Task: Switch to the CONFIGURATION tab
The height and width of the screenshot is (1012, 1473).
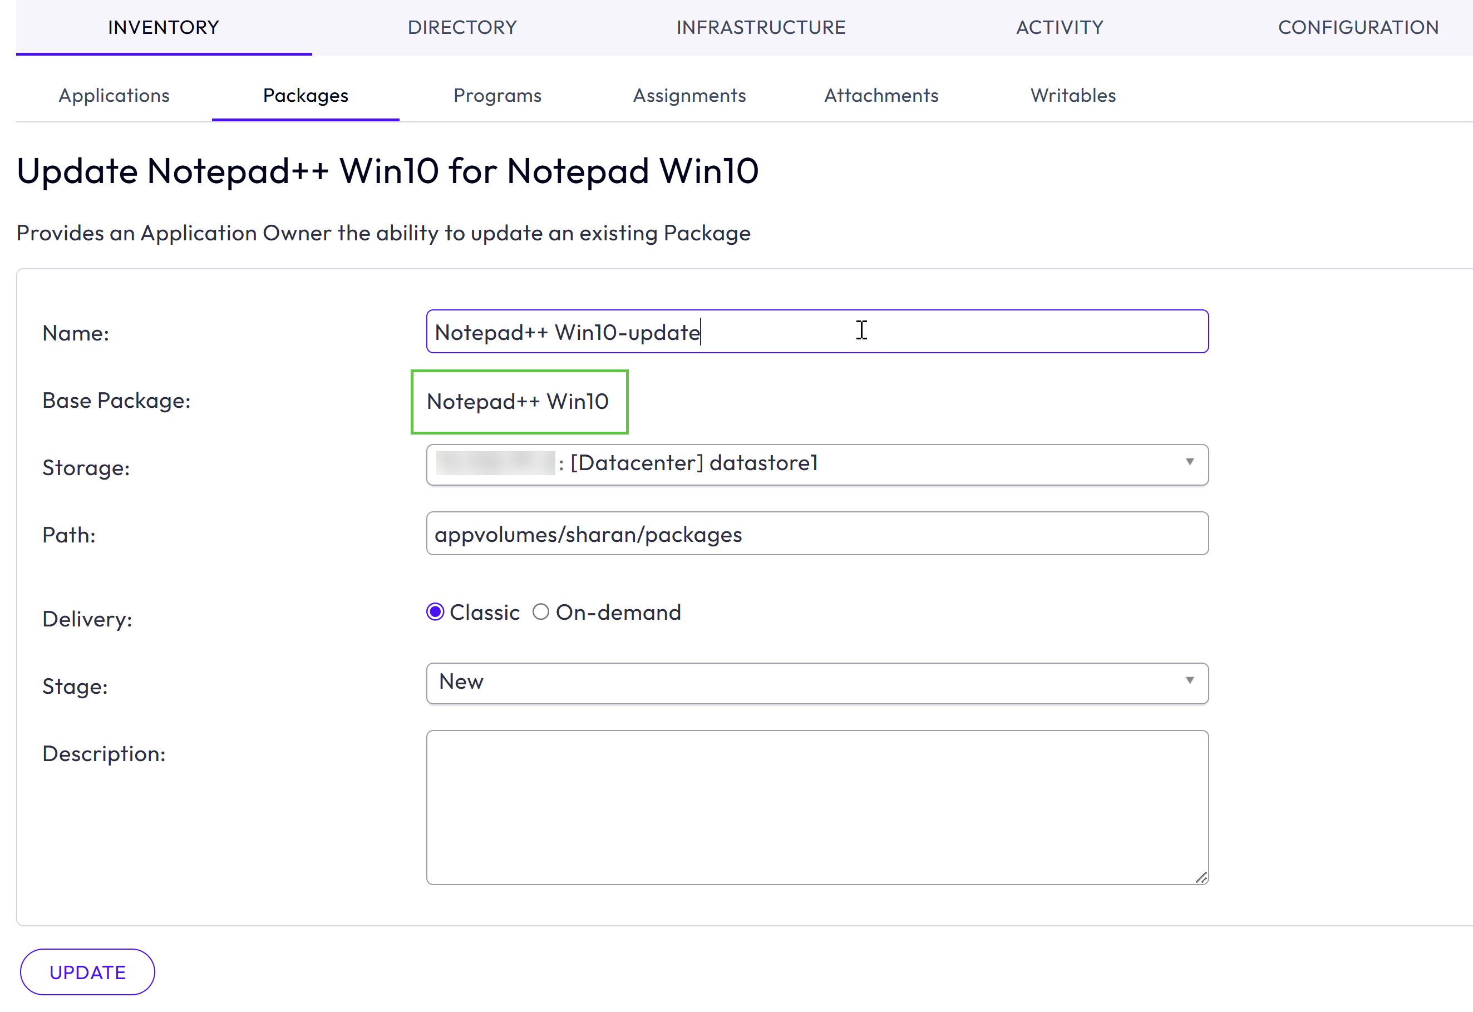Action: coord(1358,27)
